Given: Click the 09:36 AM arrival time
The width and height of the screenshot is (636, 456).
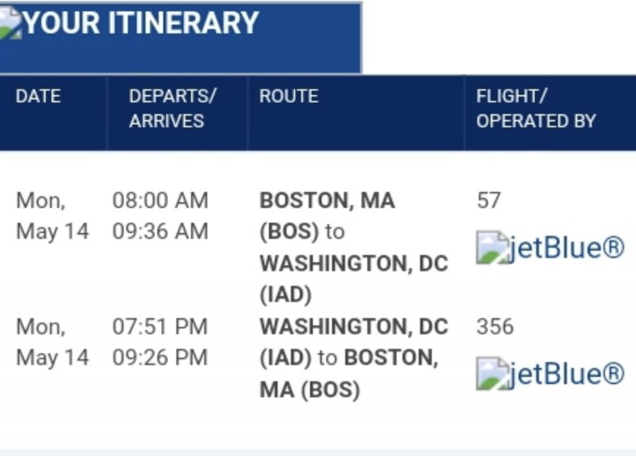Looking at the screenshot, I should tap(160, 231).
